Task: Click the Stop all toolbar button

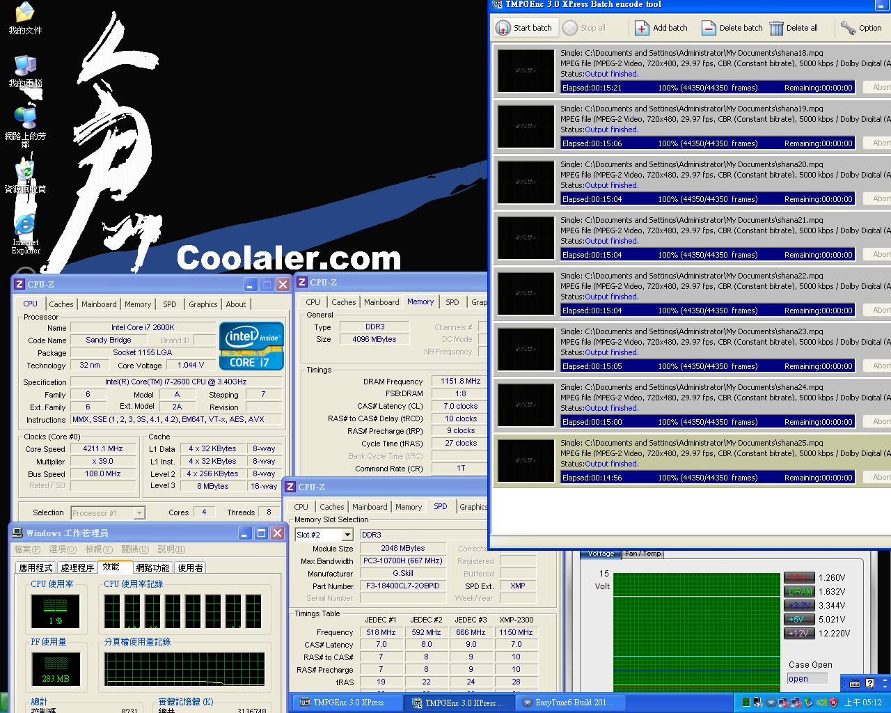Action: (584, 28)
